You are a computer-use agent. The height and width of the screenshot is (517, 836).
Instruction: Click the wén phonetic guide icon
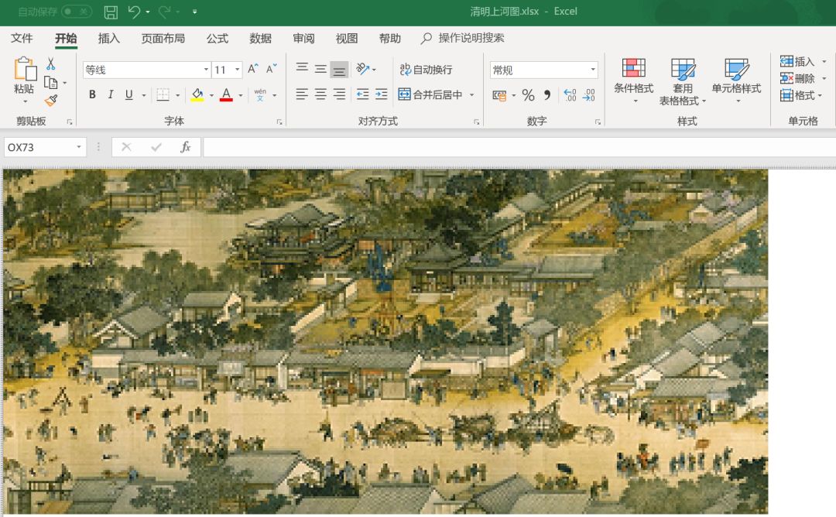pyautogui.click(x=260, y=95)
